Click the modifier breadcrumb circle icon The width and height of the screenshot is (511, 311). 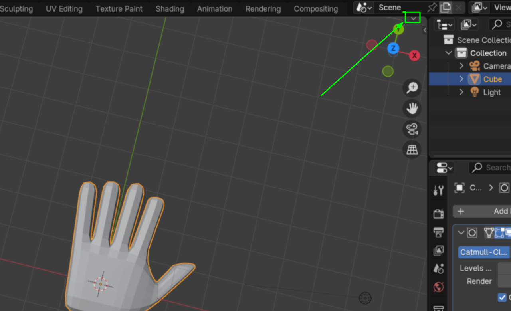[x=505, y=188]
